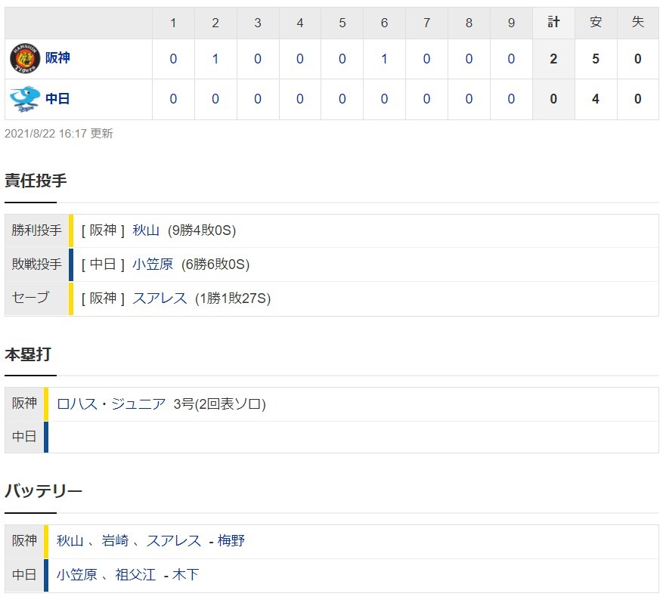Open 祖父江 in the Chunichi battery row

coord(135,575)
